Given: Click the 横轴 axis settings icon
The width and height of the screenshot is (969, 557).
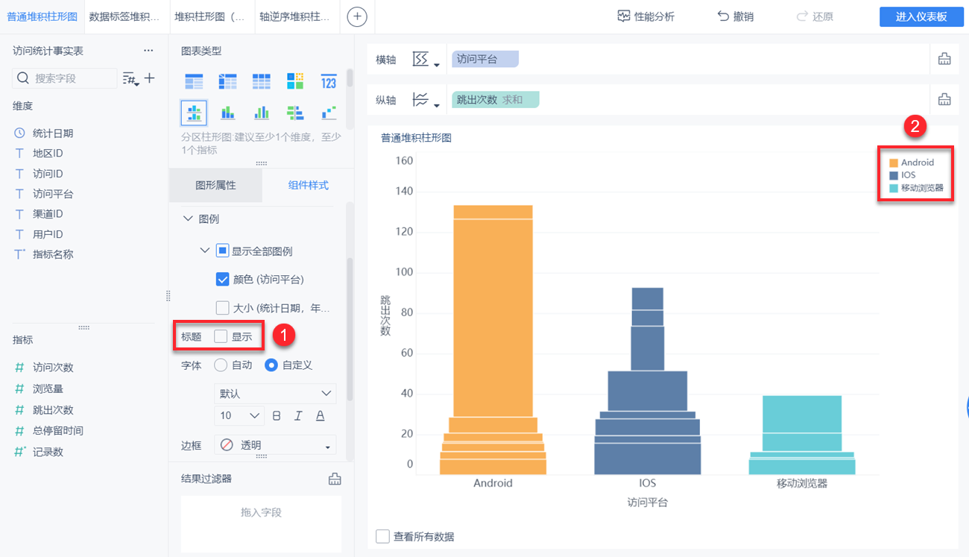Looking at the screenshot, I should 425,60.
